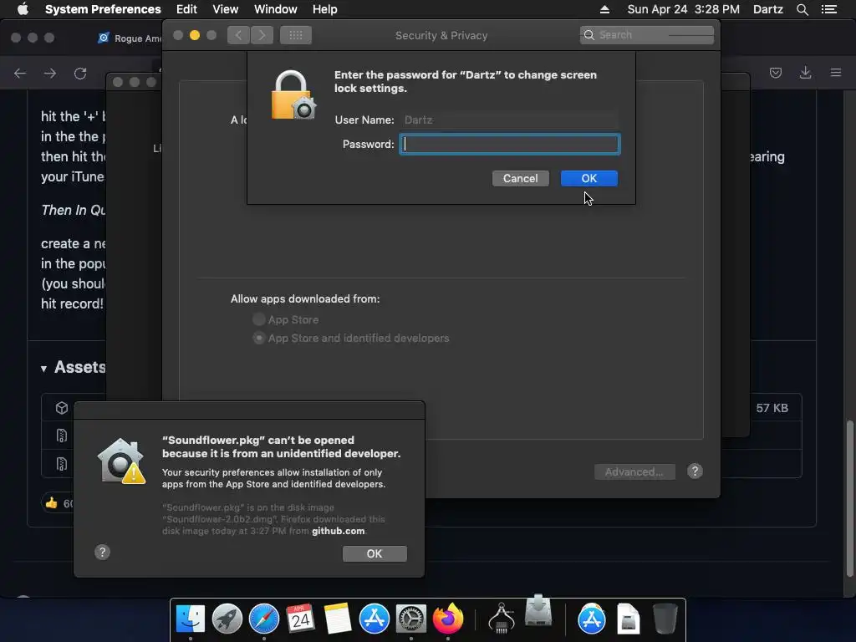
Task: Open the Window menu
Action: (x=276, y=9)
